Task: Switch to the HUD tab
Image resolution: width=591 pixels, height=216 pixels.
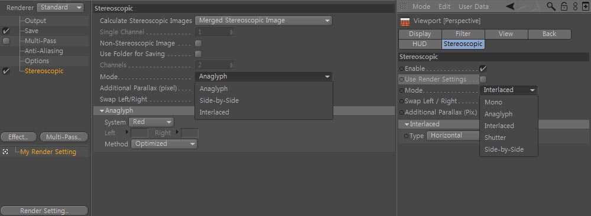Action: coord(420,44)
